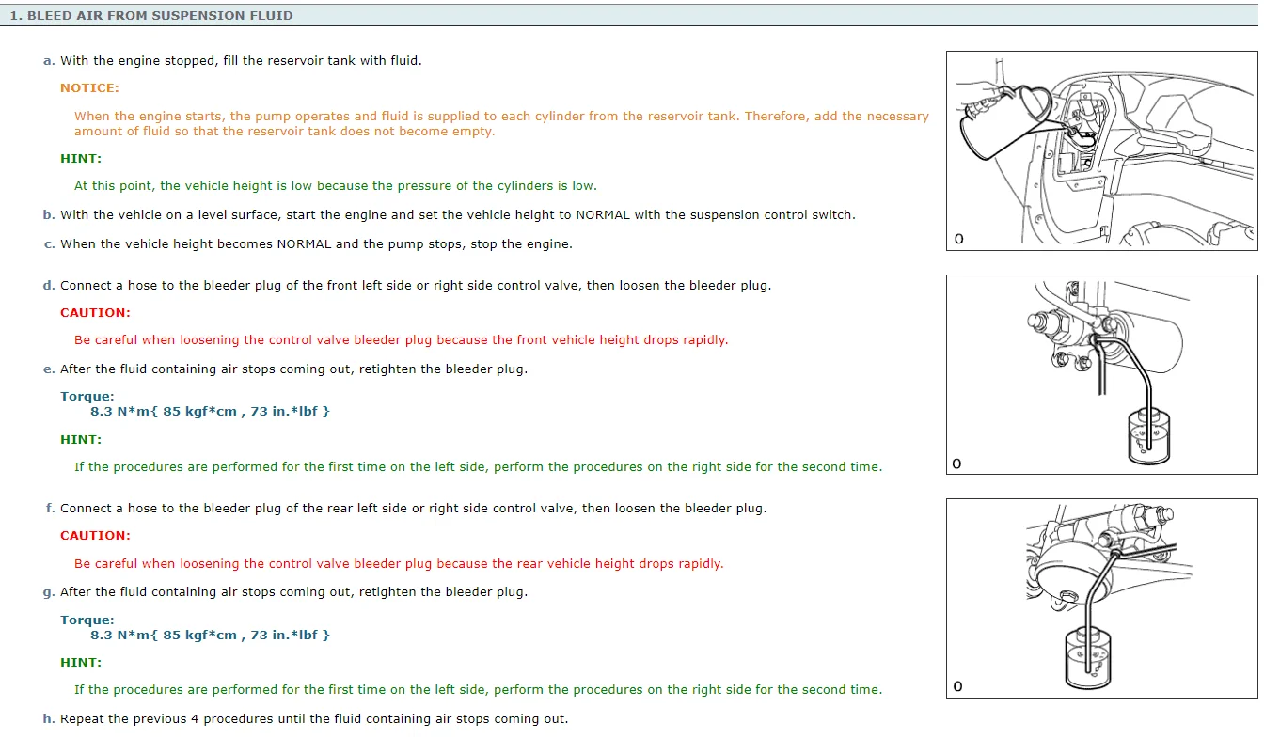Click step c about stopping the engine
Image resolution: width=1280 pixels, height=754 pixels.
coord(316,243)
